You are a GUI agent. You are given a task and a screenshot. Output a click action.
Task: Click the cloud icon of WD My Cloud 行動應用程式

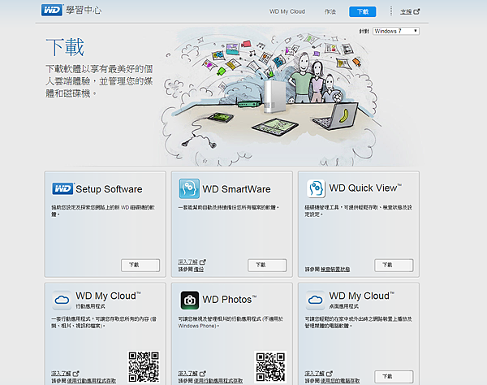point(62,301)
